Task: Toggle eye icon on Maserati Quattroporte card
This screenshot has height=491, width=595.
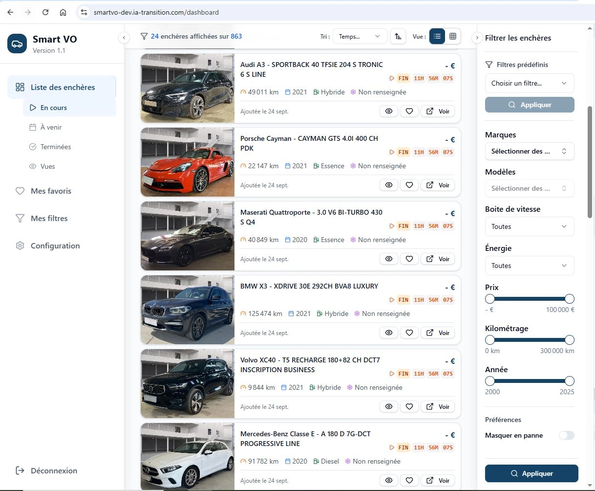Action: click(389, 259)
